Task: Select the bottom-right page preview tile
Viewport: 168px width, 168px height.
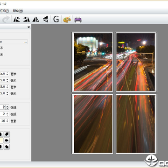Action: click(x=136, y=124)
